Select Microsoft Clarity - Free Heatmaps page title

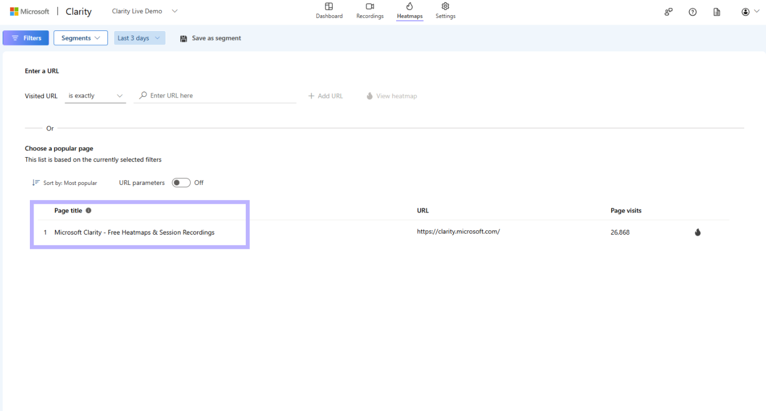(134, 232)
